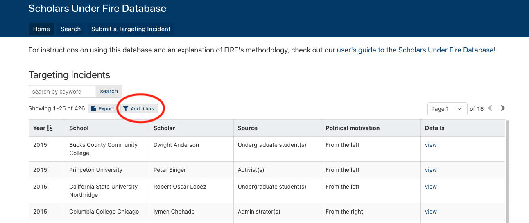Expand the Page 1 dropdown
Image resolution: width=529 pixels, height=223 pixels.
[x=447, y=109]
